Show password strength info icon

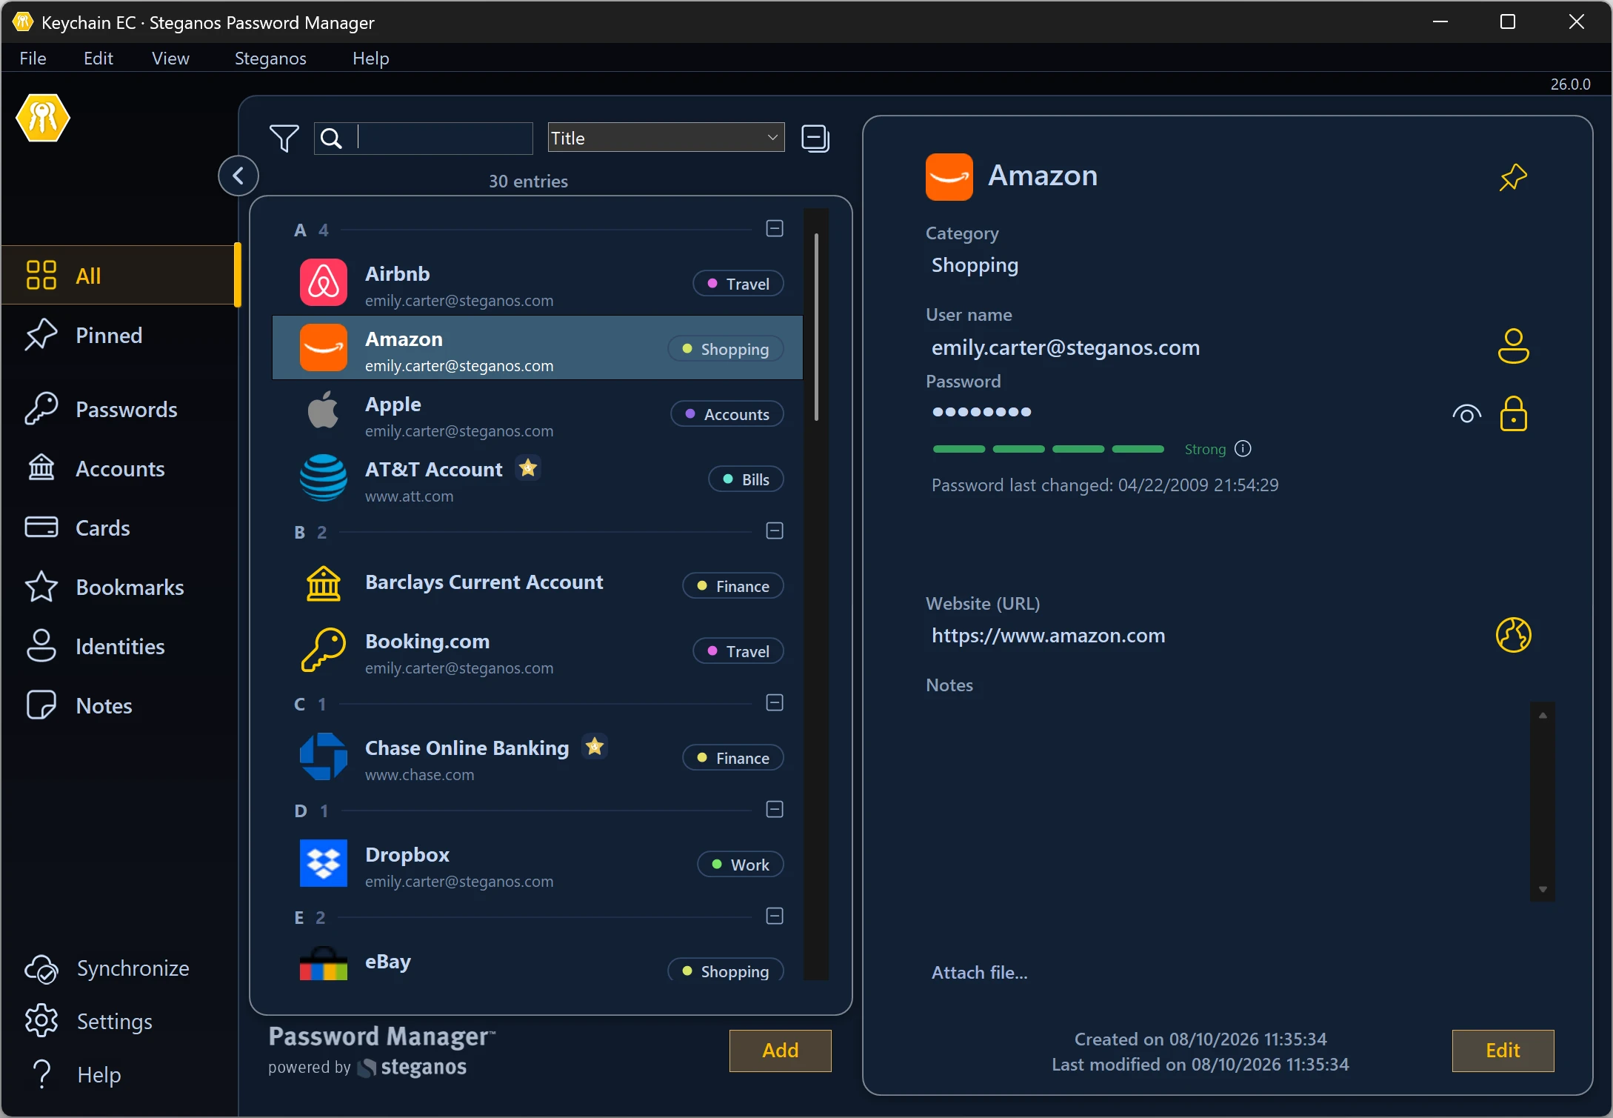pos(1243,449)
